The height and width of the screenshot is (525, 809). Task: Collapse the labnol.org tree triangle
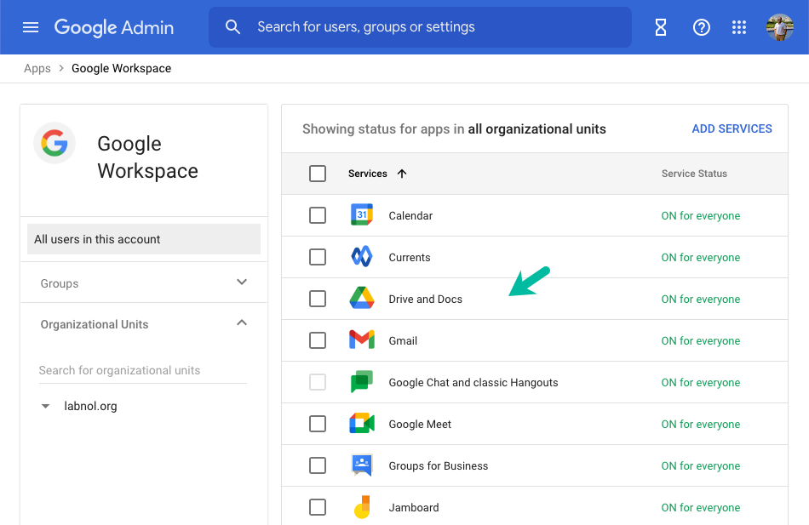click(45, 407)
